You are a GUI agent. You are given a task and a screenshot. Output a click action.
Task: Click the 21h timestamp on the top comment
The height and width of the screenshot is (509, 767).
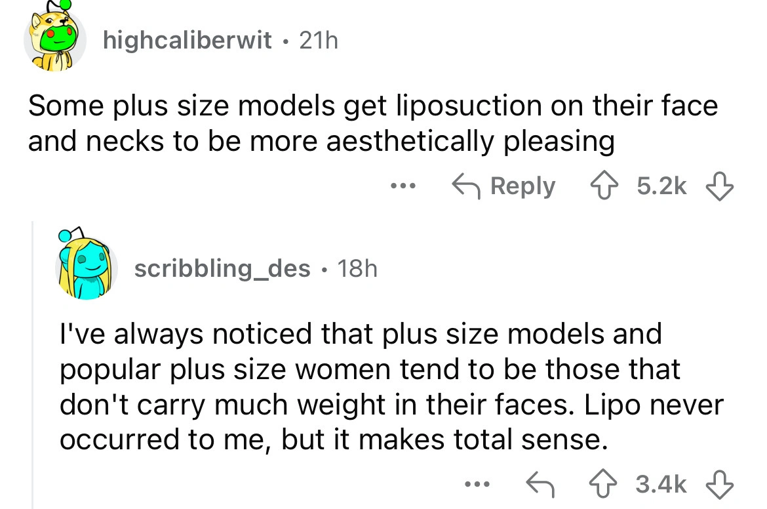pos(319,40)
